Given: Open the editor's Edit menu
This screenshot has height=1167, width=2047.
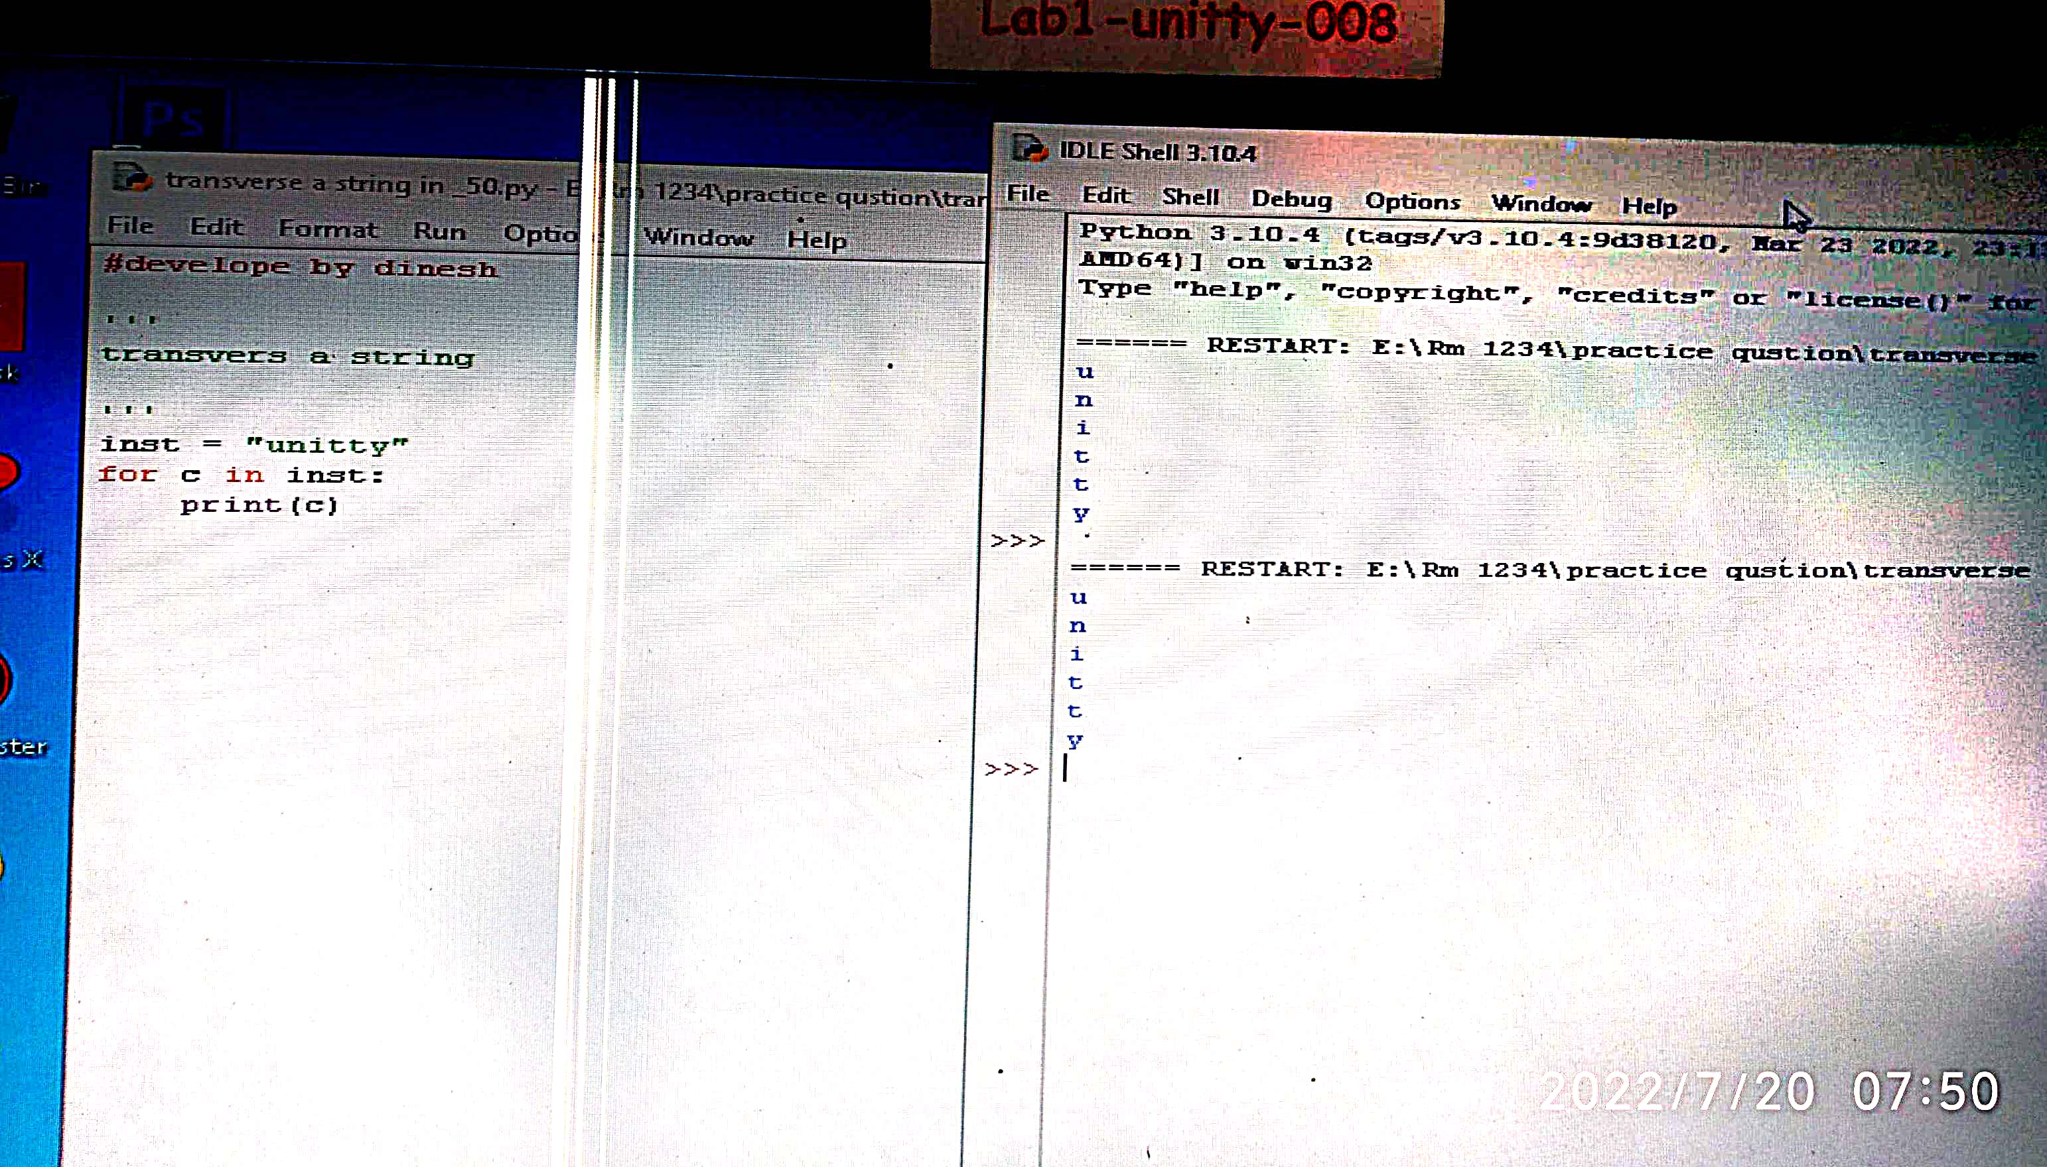Looking at the screenshot, I should tap(216, 227).
